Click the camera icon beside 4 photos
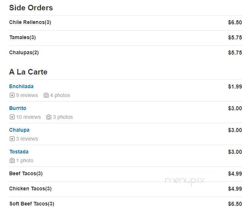Screen dimensions: 251x211 click(x=46, y=95)
